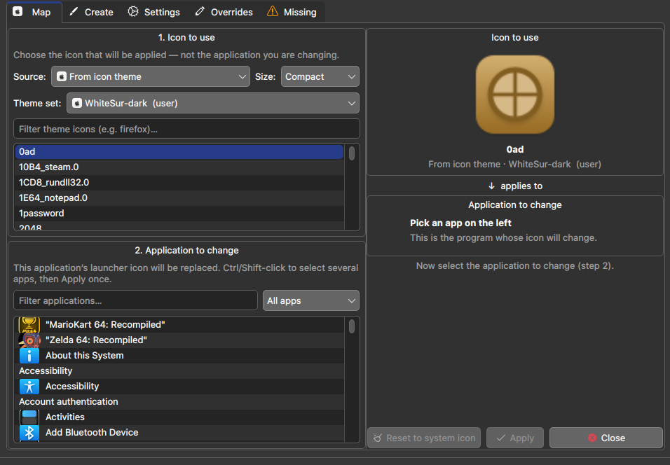Select the 0ad theme icon row

point(179,151)
